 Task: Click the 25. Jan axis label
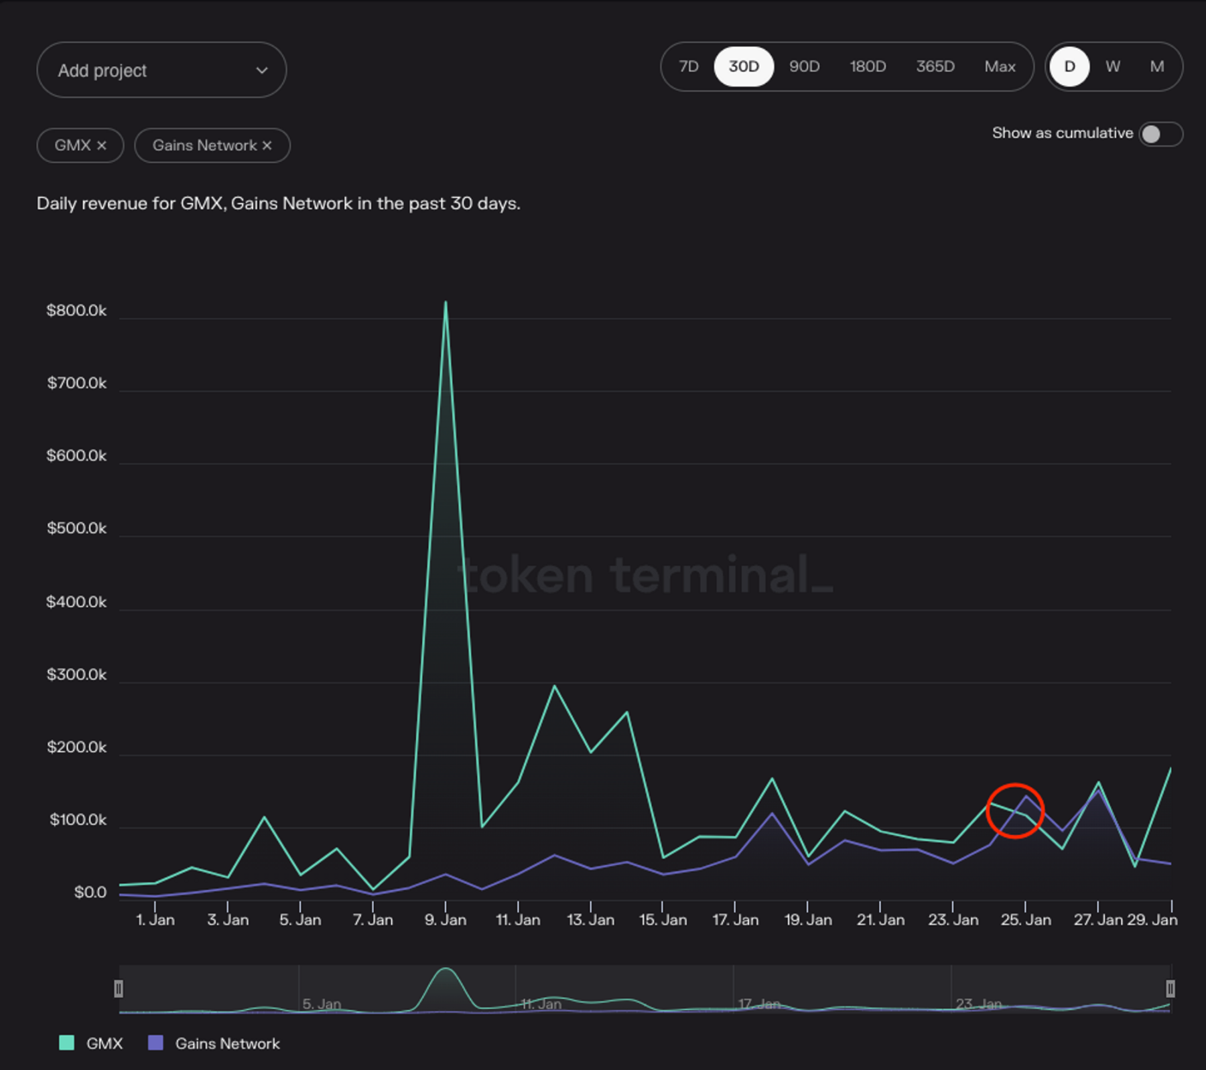(x=1026, y=920)
